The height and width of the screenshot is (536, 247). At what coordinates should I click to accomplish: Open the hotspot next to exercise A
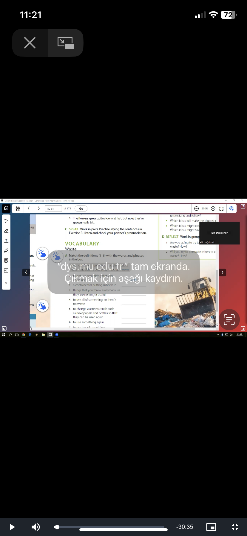coord(56,256)
